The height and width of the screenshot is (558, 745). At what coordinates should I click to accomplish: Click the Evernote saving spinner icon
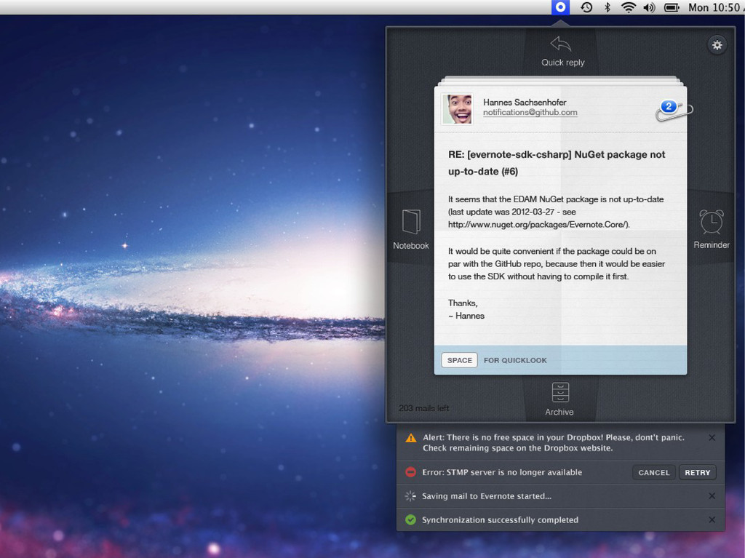pyautogui.click(x=410, y=496)
